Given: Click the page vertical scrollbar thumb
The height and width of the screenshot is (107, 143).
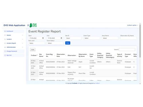Looking at the screenshot, I should click(x=140, y=41).
